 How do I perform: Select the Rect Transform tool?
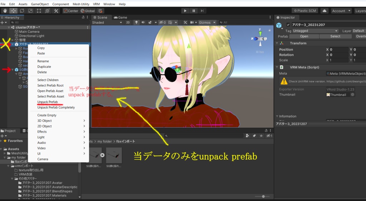[39, 11]
